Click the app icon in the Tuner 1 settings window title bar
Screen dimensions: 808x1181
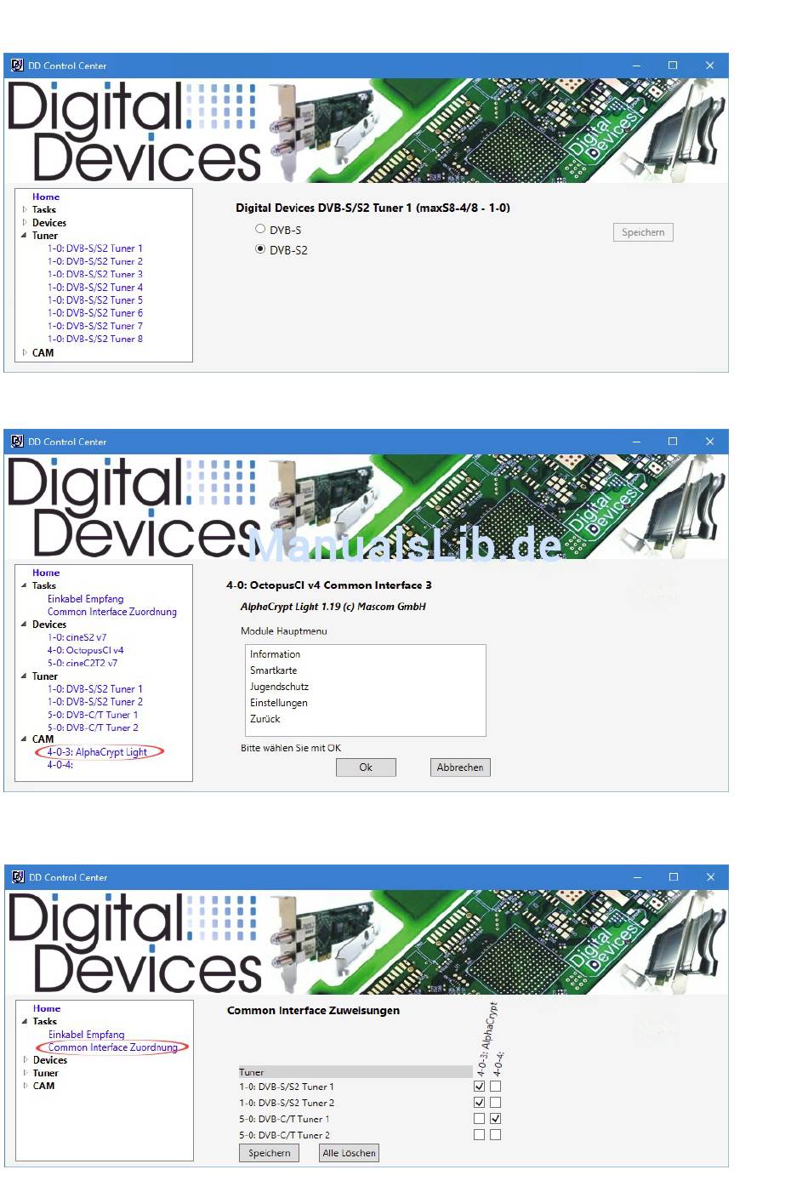(17, 66)
